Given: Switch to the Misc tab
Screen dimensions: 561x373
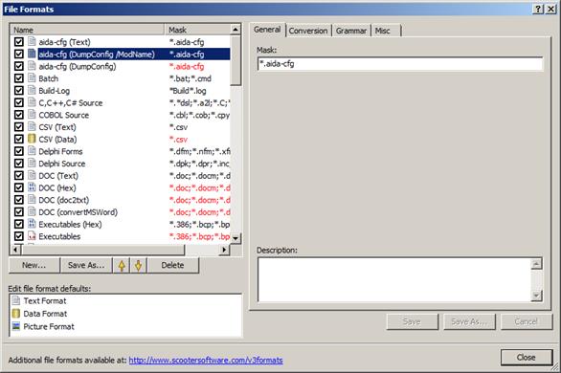Looking at the screenshot, I should pyautogui.click(x=385, y=31).
